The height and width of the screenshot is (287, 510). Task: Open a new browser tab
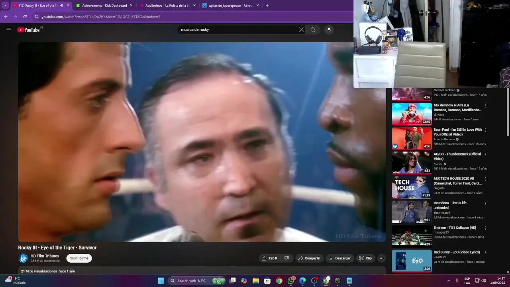(267, 6)
